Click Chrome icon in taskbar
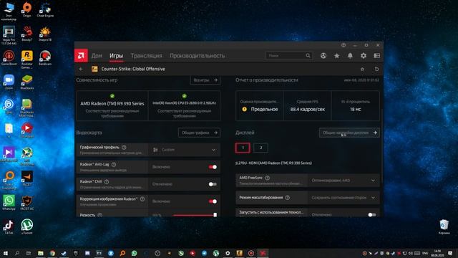Image resolution: width=458 pixels, height=258 pixels. coord(52,253)
